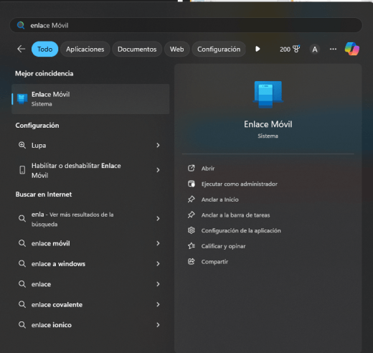Expand the 'enlace a windows' chevron
Image resolution: width=373 pixels, height=353 pixels.
pos(158,264)
